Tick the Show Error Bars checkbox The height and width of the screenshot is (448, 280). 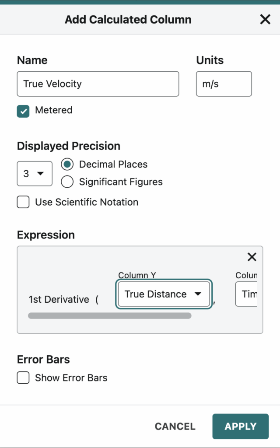23,378
